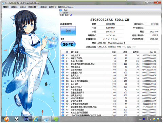Open the 編輯(E) menu
163x123 pixels.
pyautogui.click(x=14, y=7)
